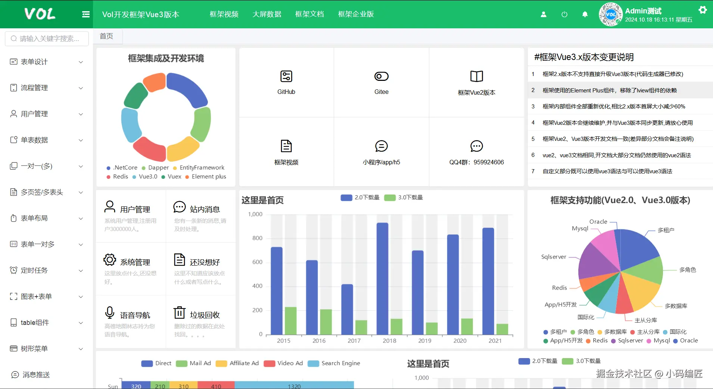This screenshot has height=389, width=713.
Task: Expand the 定时任务 sidebar menu
Action: click(x=47, y=271)
